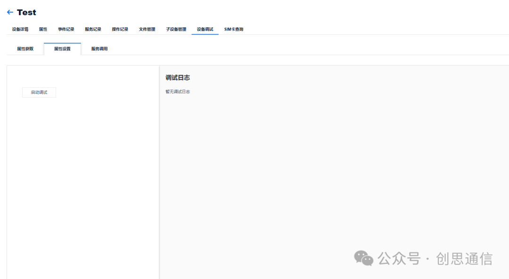
Task: Switch to the 属性 tab
Action: 43,29
